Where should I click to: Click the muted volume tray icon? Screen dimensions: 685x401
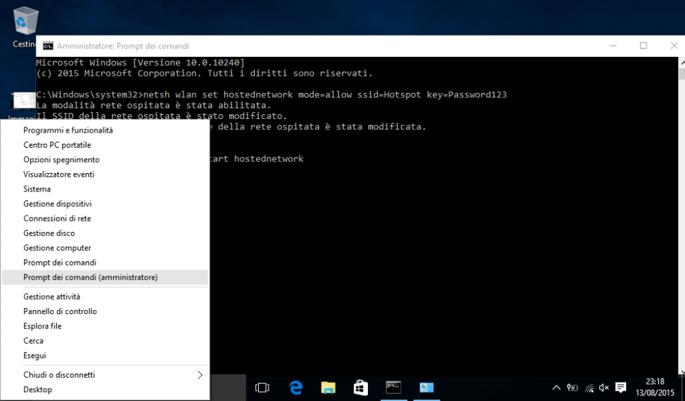tap(605, 388)
